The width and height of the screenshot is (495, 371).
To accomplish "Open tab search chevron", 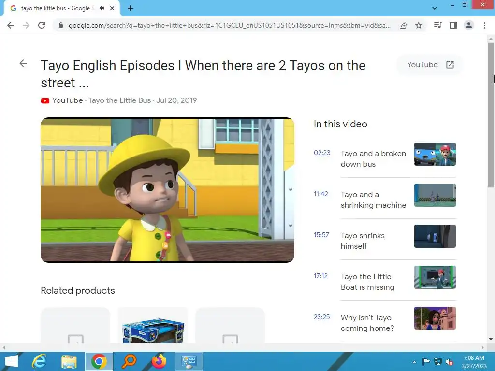I will [x=435, y=8].
